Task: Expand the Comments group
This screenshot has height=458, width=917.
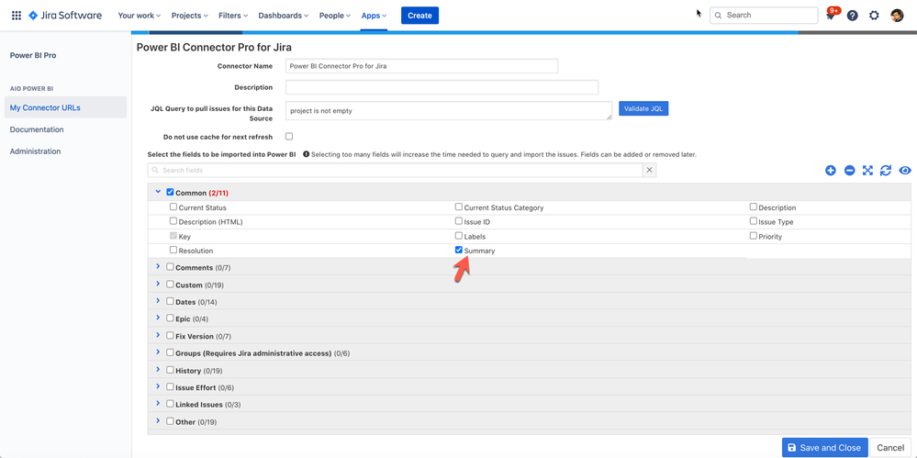Action: (158, 267)
